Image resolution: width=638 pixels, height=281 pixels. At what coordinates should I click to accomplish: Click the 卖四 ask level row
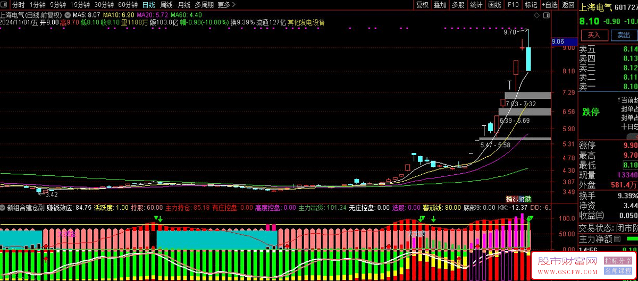[608, 58]
